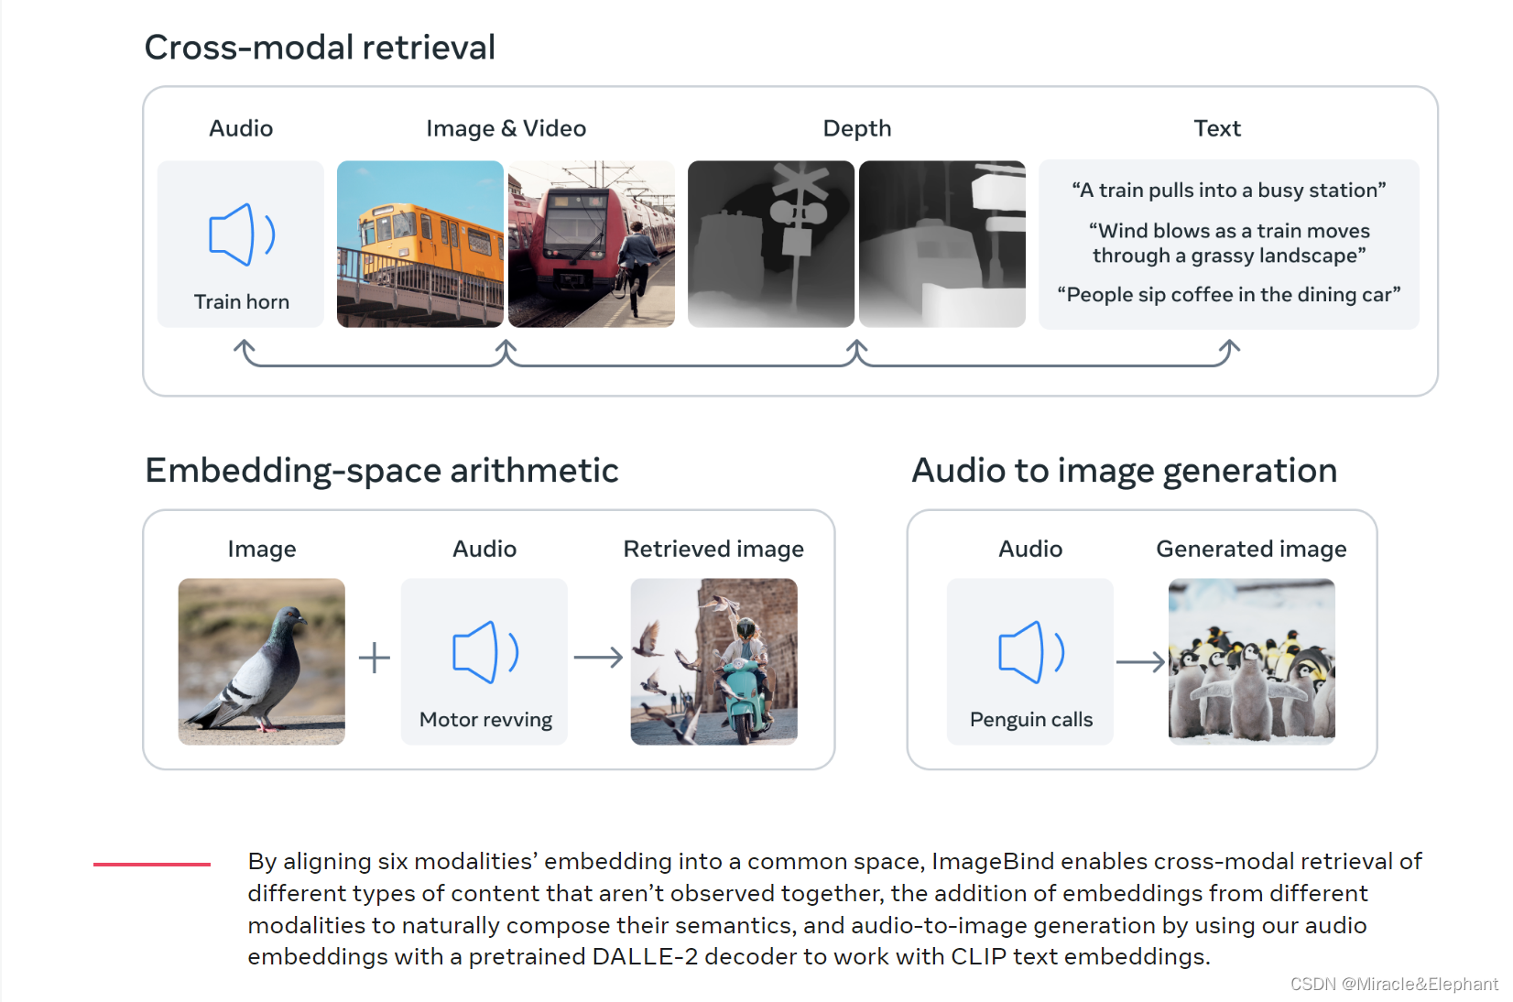
Task: Click the 'Audio' label in Cross-modal retrieval
Action: coord(241,128)
